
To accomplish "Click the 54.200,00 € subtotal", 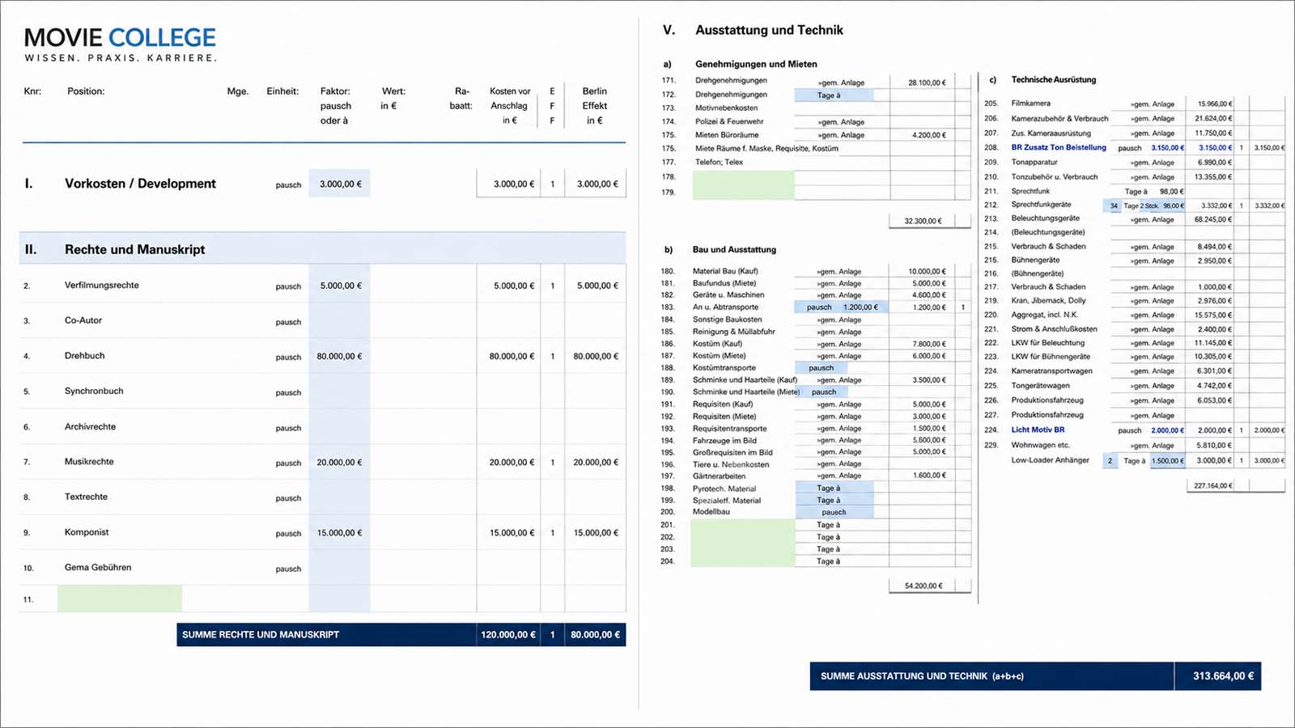I will point(923,586).
